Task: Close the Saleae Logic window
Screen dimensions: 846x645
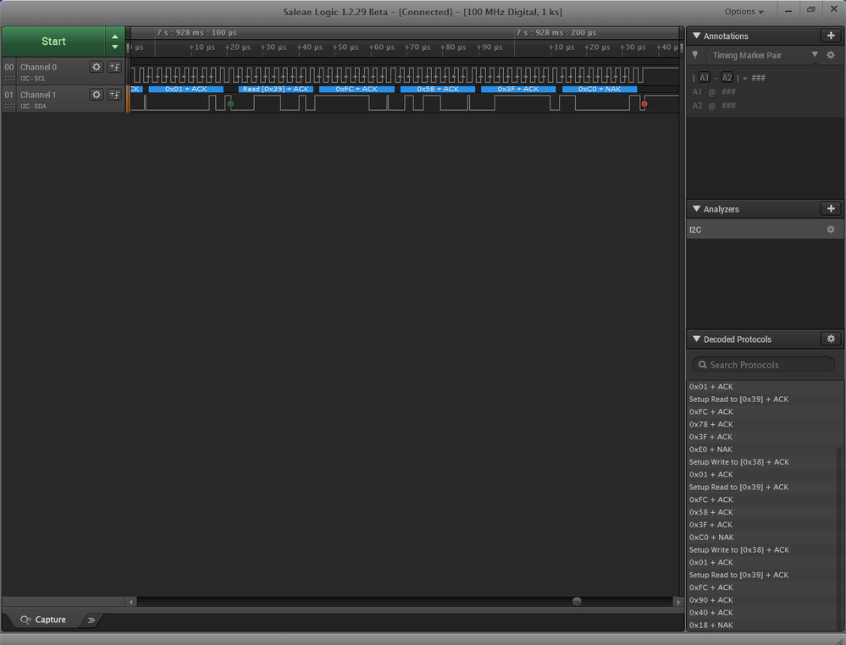Action: (x=832, y=9)
